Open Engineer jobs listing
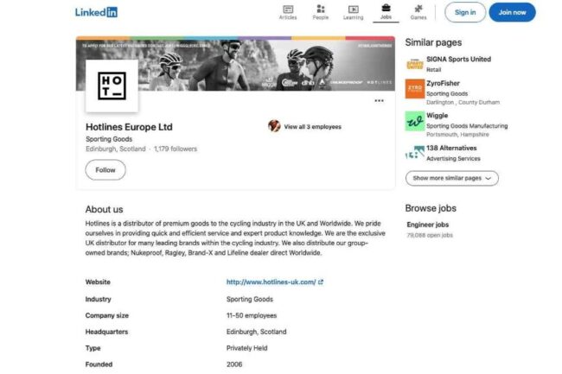This screenshot has height=374, width=562. 428,225
